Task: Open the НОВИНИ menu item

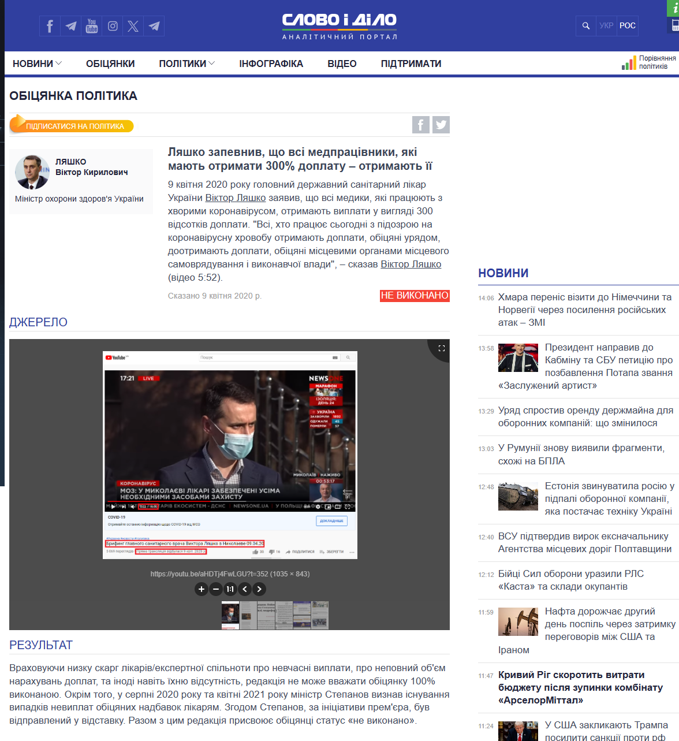Action: pyautogui.click(x=33, y=64)
